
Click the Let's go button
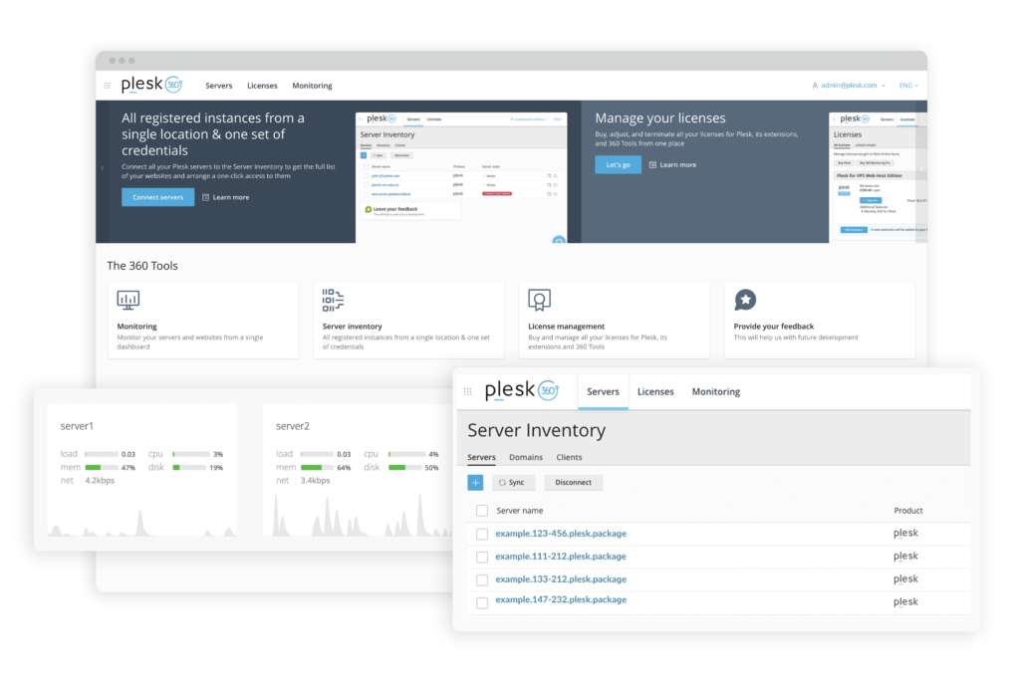[x=618, y=164]
